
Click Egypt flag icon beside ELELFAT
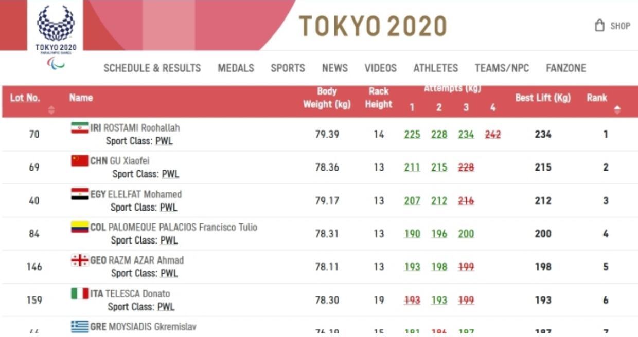(80, 194)
